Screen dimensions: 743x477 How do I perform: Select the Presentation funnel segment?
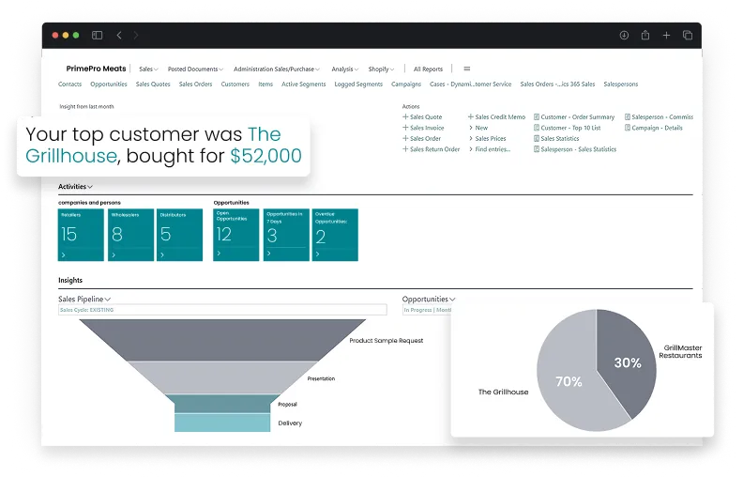[x=222, y=377]
